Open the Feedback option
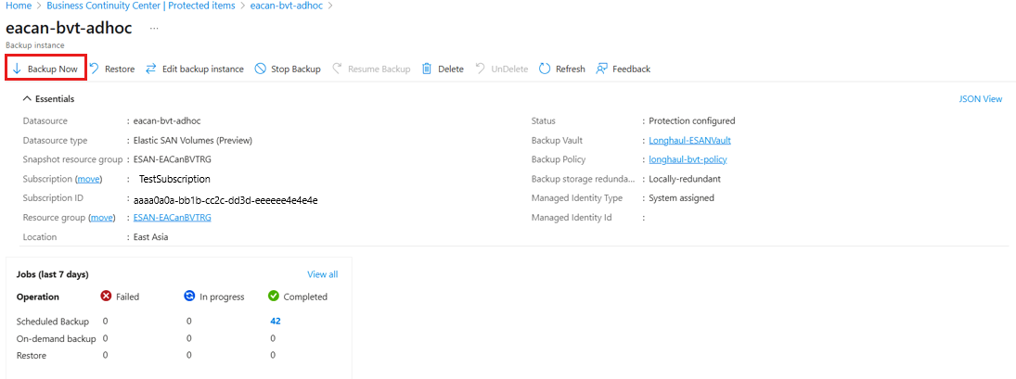This screenshot has height=379, width=1016. tap(624, 69)
